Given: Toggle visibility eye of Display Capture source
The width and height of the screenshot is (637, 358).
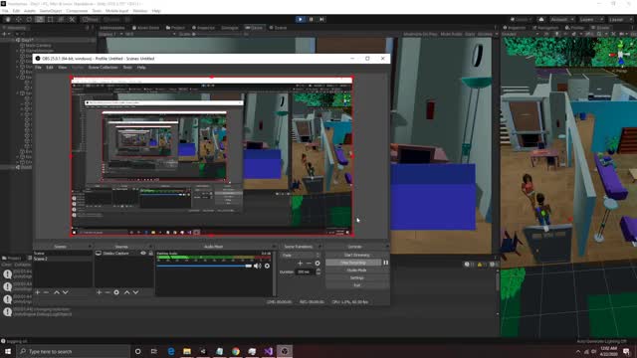Looking at the screenshot, I should tap(143, 254).
